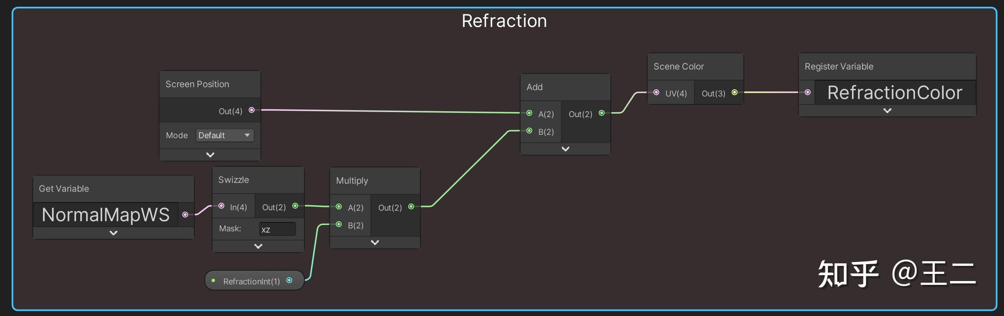
Task: Toggle the Multiply node collapse chevron
Action: pyautogui.click(x=375, y=242)
